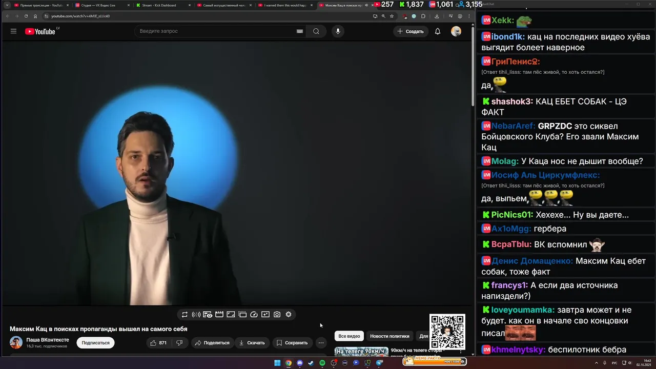Click khmelnytsky username in chat
Image resolution: width=656 pixels, height=369 pixels.
pyautogui.click(x=519, y=350)
